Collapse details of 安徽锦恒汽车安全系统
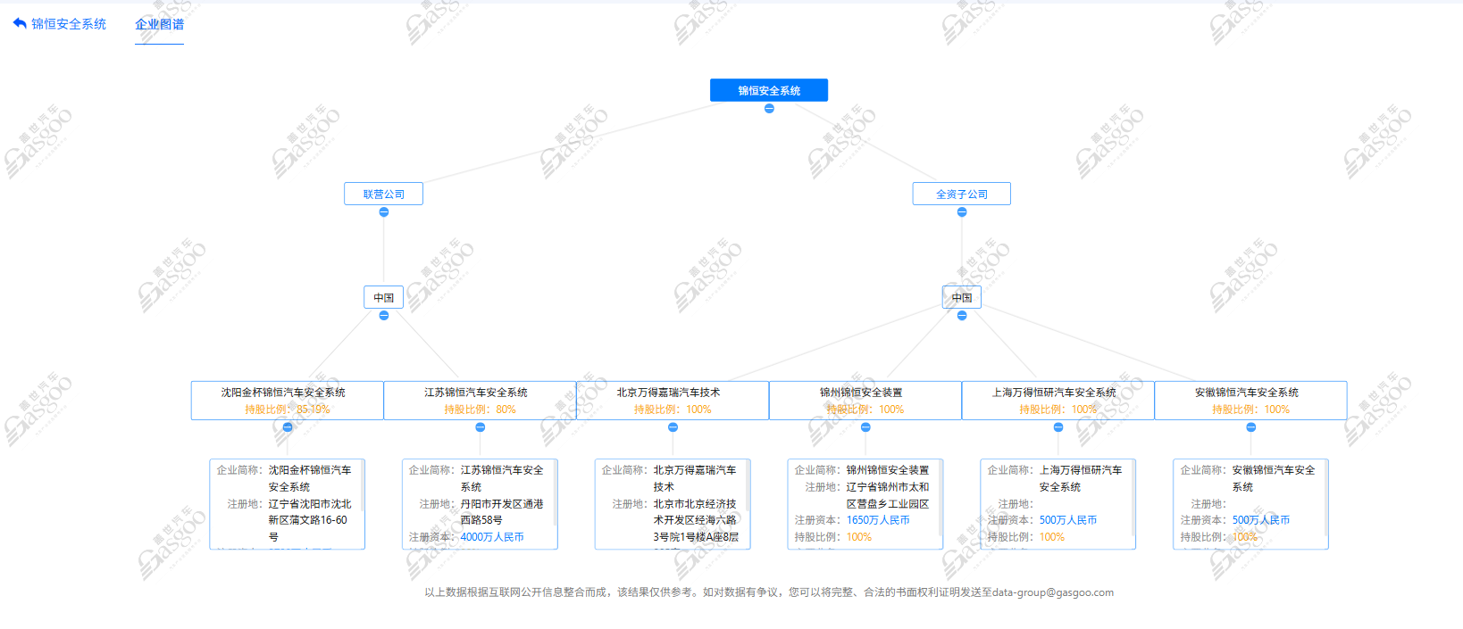Image resolution: width=1463 pixels, height=629 pixels. click(1250, 427)
